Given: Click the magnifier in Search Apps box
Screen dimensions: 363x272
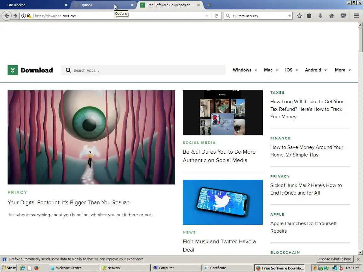Looking at the screenshot, I should click(x=68, y=70).
